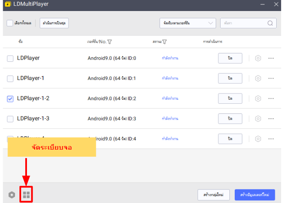
Task: Open settings gear for ID:4 row
Action: pos(258,139)
